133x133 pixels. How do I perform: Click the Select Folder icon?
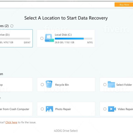111,84
